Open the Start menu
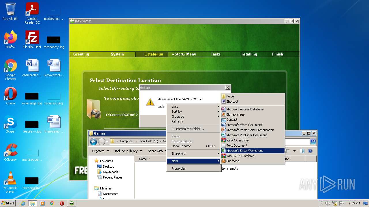 [8, 203]
